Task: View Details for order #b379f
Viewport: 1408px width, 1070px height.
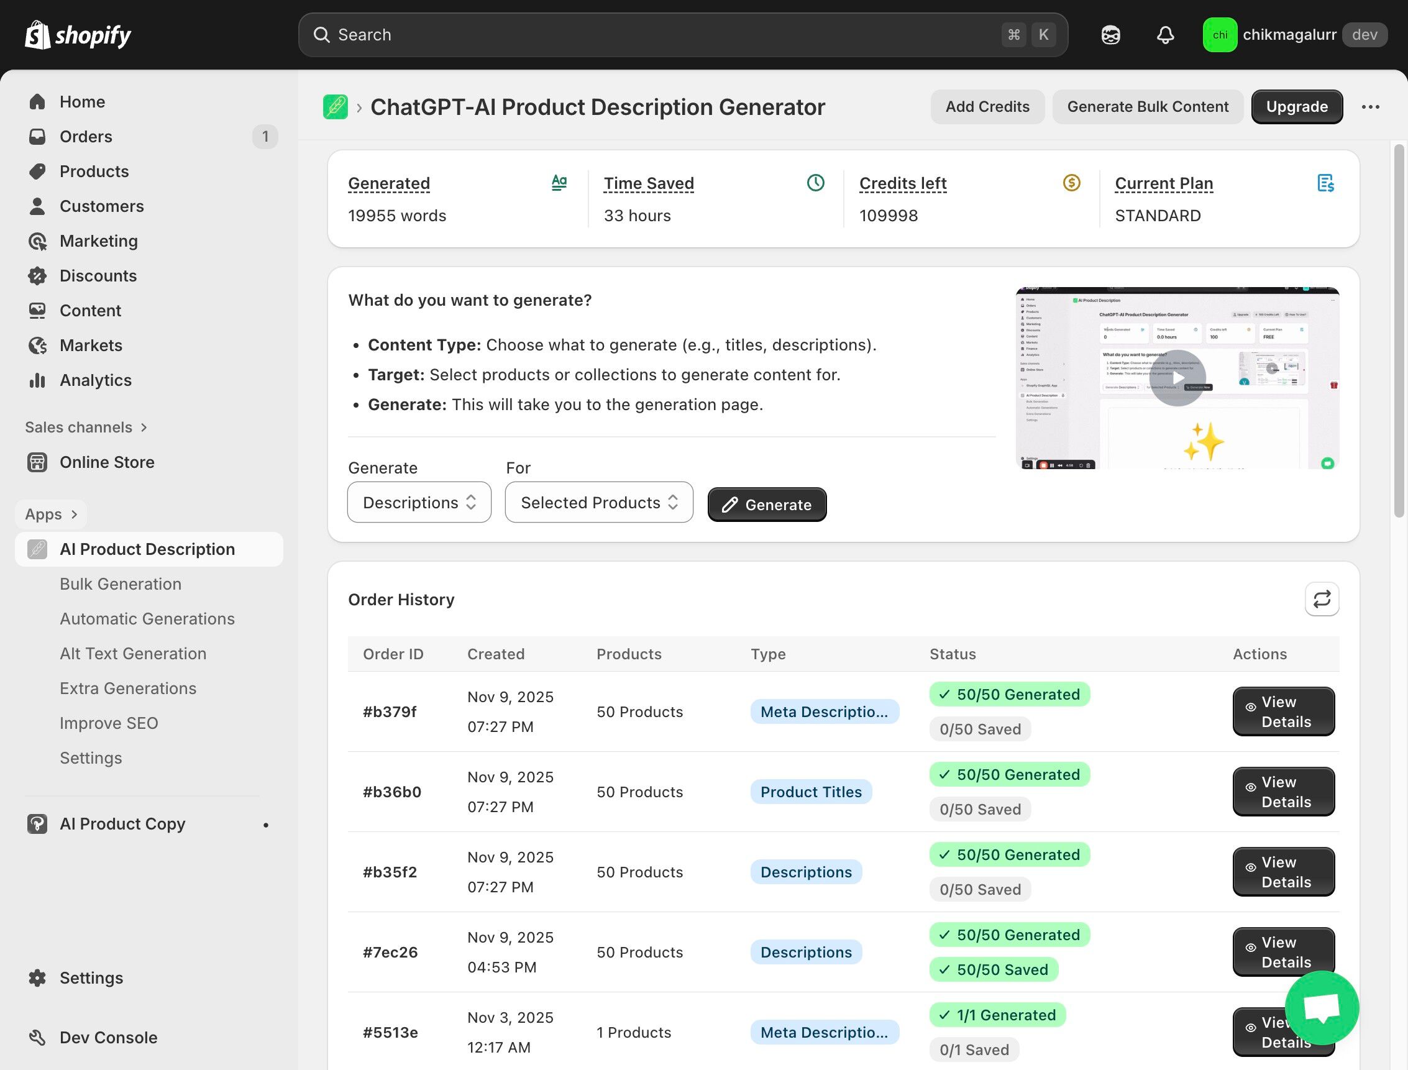Action: [x=1283, y=711]
